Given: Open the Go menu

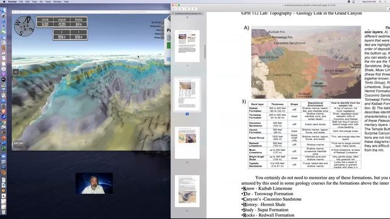Looking at the screenshot, I should point(41,1).
